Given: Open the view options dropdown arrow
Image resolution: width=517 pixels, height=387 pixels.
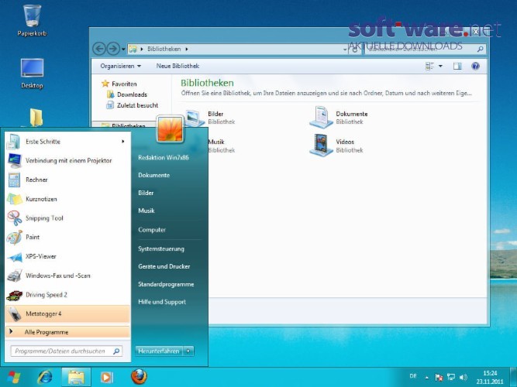Looking at the screenshot, I should point(440,67).
